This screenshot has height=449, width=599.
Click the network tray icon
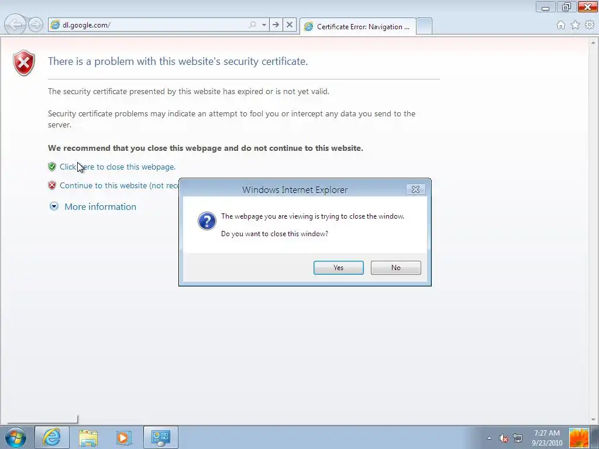[518, 438]
